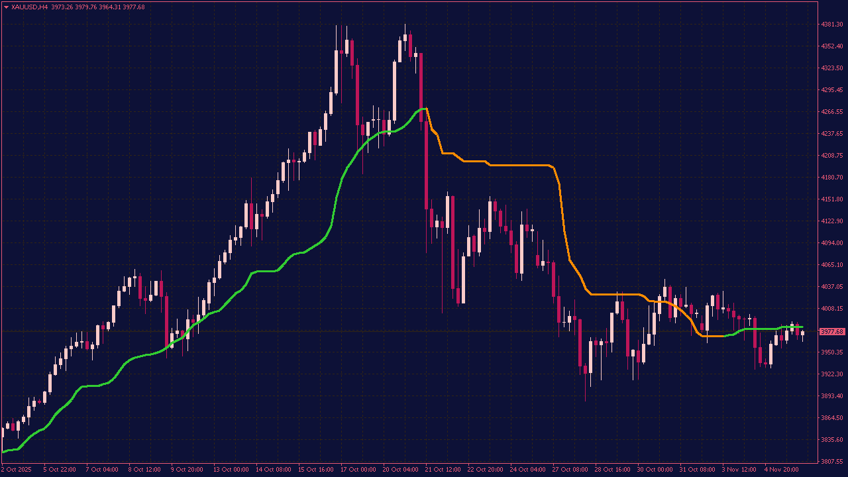Click the 13 Oct 00:00 time label
848x477 pixels.
tap(231, 470)
